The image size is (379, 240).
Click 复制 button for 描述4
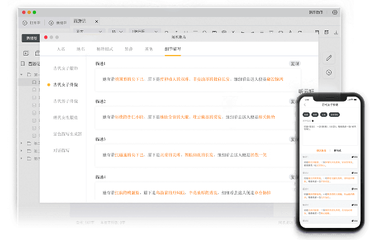(293, 177)
